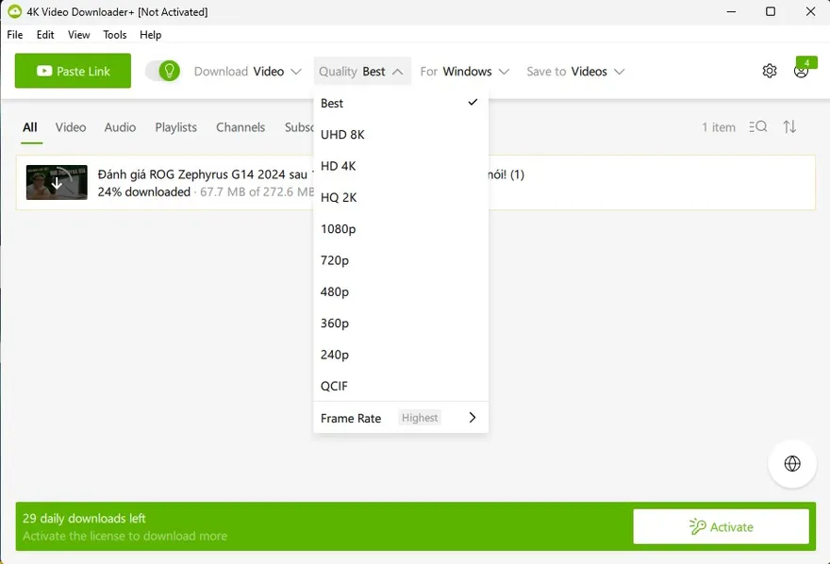The image size is (830, 564).
Task: Open the For Windows dropdown
Action: (465, 71)
